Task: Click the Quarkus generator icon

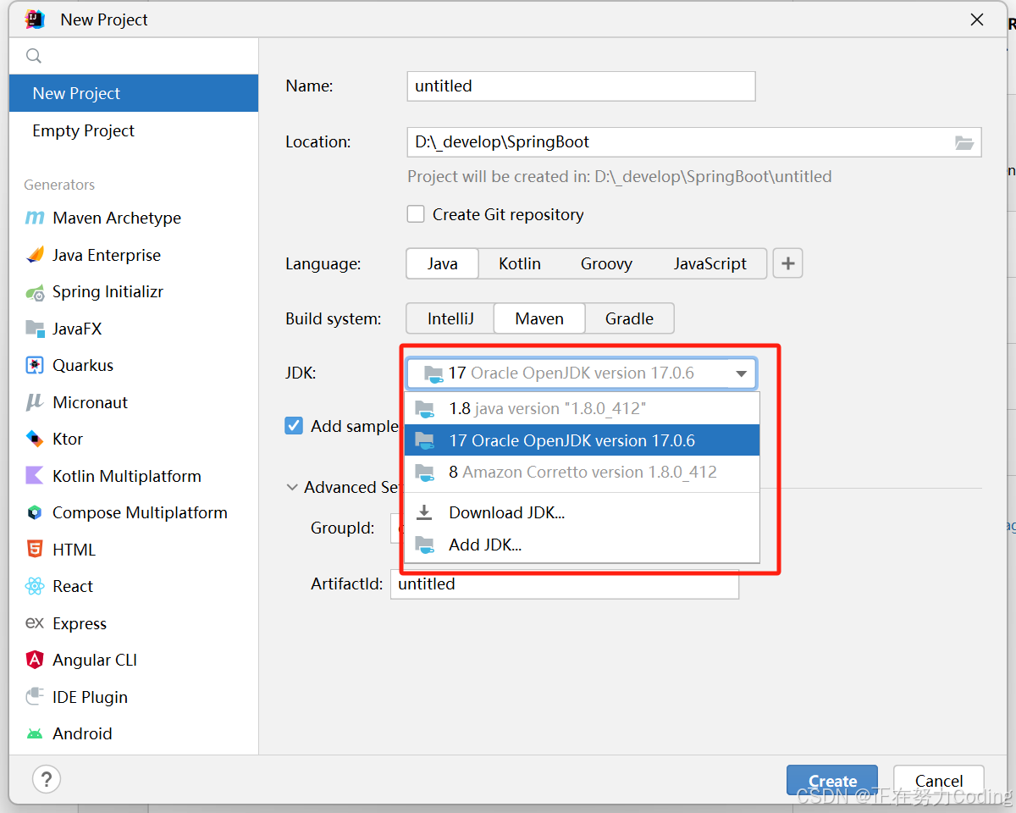Action: (x=35, y=365)
